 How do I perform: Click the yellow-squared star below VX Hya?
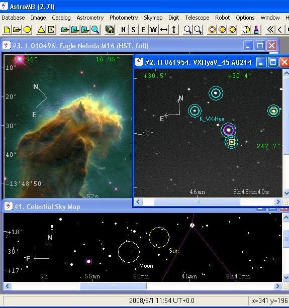point(232,142)
